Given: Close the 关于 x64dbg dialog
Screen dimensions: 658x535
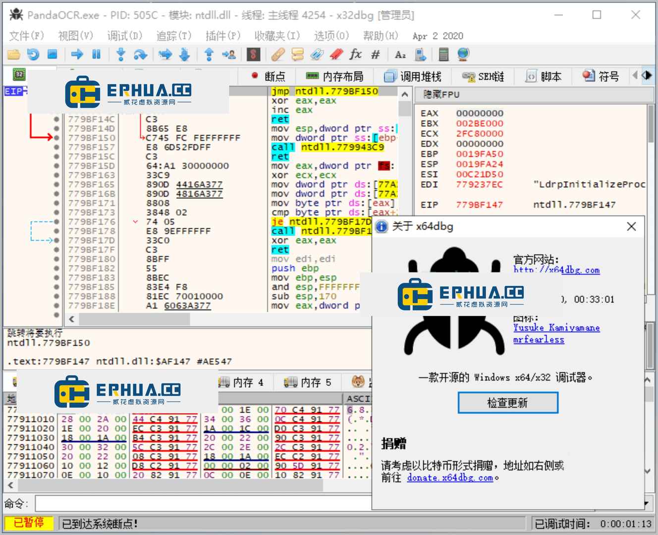Looking at the screenshot, I should (631, 226).
